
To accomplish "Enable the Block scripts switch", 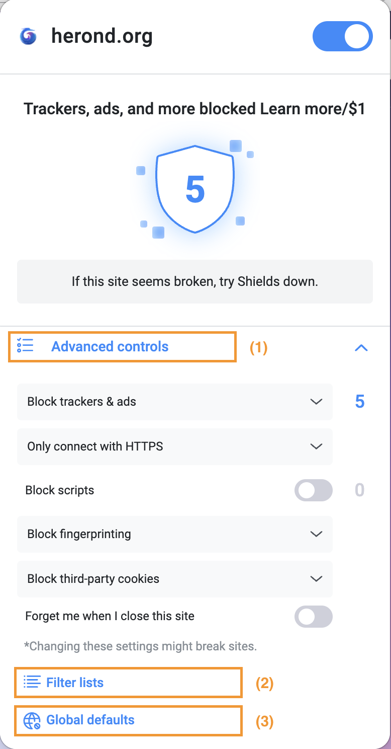I will (x=314, y=490).
